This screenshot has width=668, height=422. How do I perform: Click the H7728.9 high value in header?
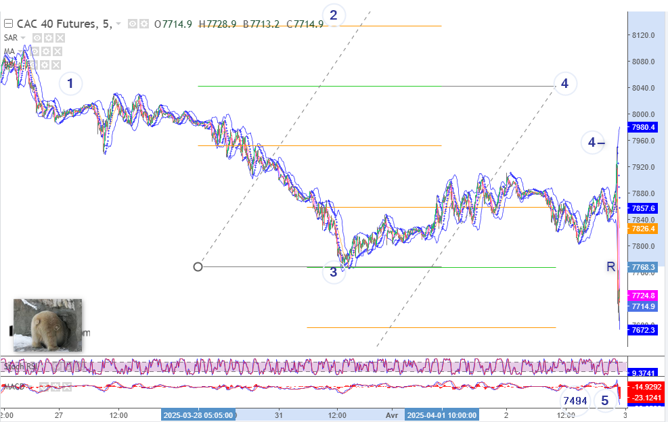pos(217,24)
